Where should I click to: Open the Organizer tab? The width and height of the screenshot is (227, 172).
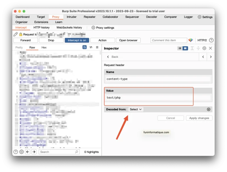click(21, 22)
